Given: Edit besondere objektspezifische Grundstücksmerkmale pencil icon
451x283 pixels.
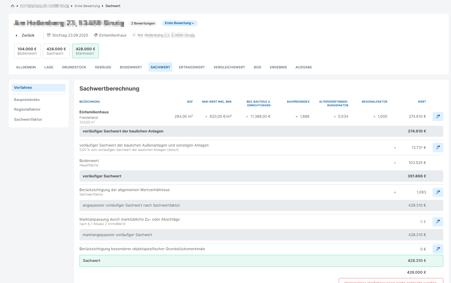Looking at the screenshot, I should pos(438,249).
